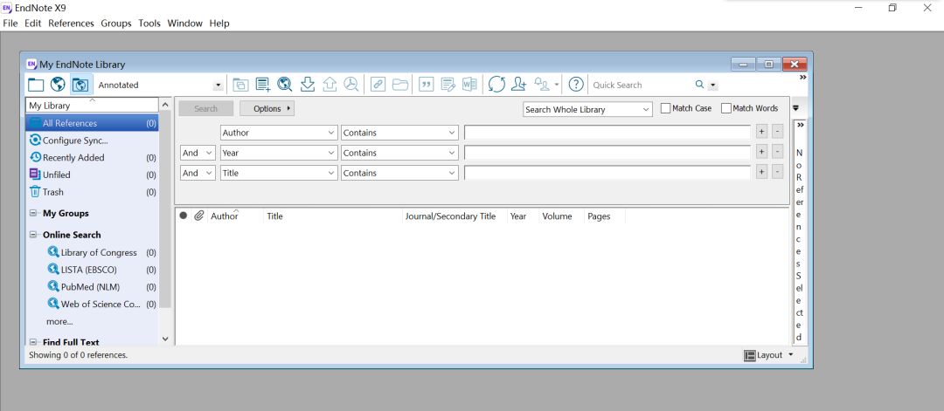The height and width of the screenshot is (411, 944).
Task: Switch to Online Search Mode globe icon
Action: tap(58, 85)
